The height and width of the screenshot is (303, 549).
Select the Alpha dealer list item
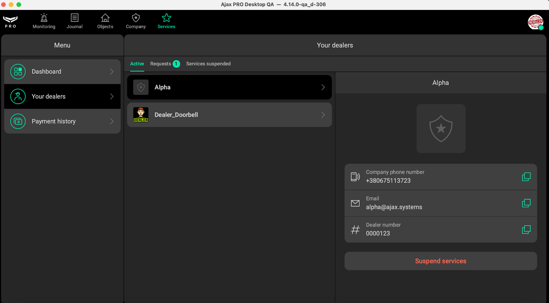click(x=229, y=87)
